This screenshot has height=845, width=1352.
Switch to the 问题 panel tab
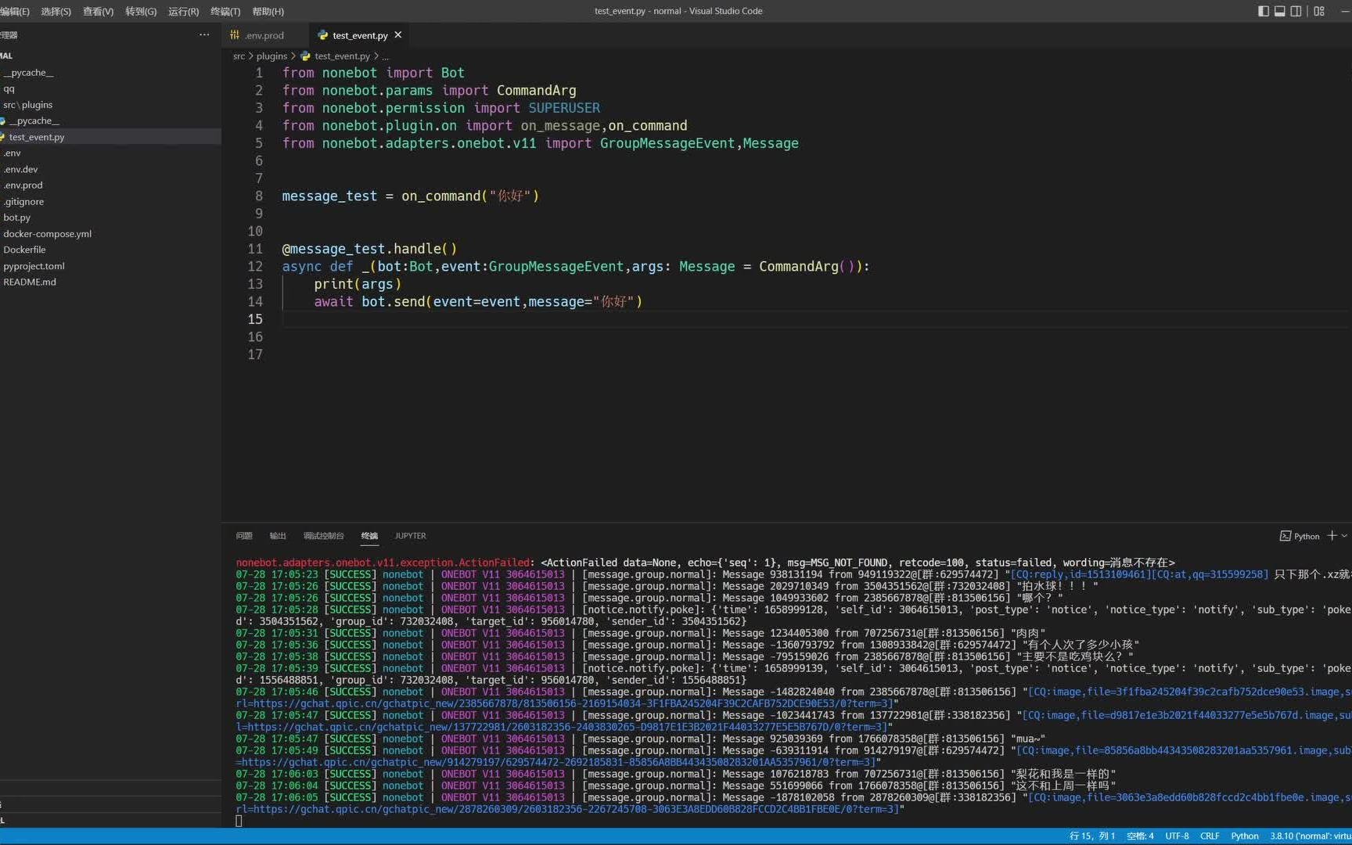[x=244, y=536]
